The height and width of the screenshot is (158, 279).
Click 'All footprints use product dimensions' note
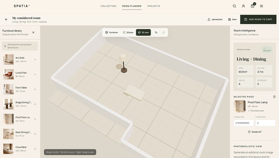pyautogui.click(x=20, y=46)
